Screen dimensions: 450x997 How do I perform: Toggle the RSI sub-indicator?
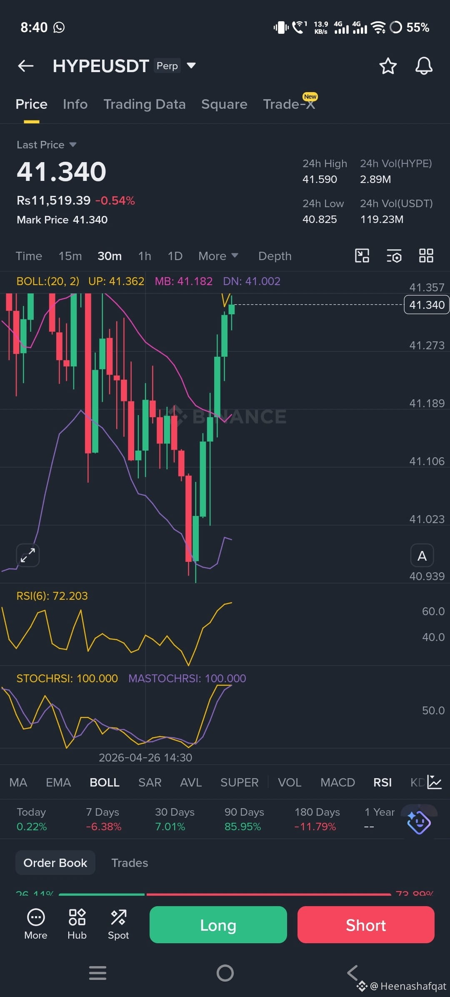382,782
